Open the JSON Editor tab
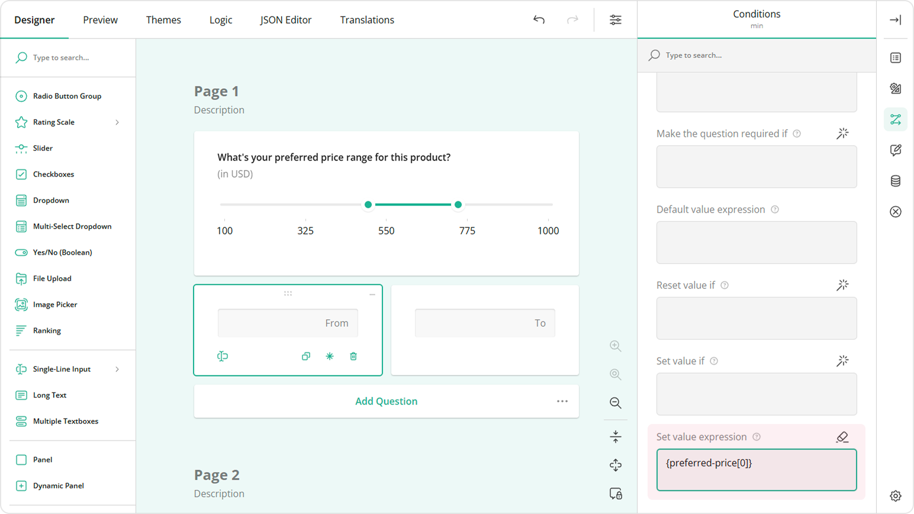The image size is (914, 514). (286, 20)
